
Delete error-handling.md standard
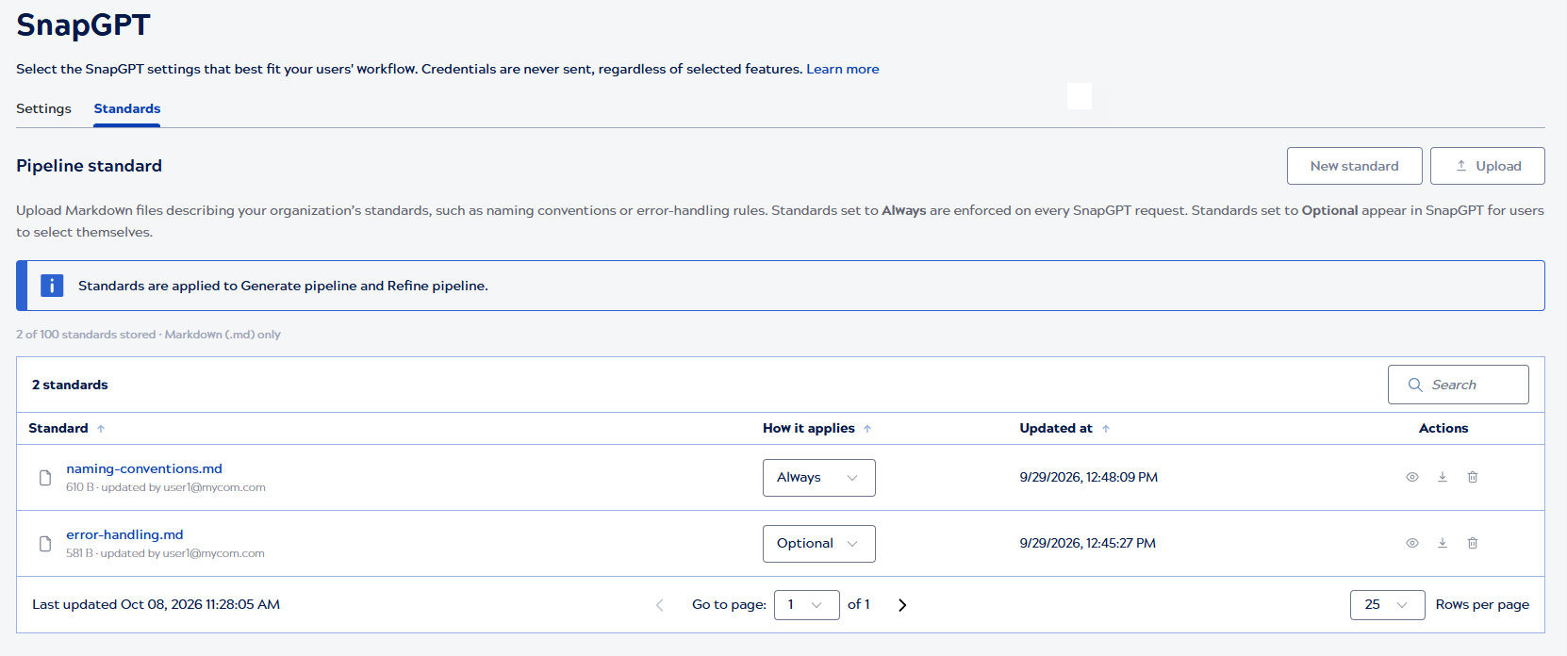1473,543
